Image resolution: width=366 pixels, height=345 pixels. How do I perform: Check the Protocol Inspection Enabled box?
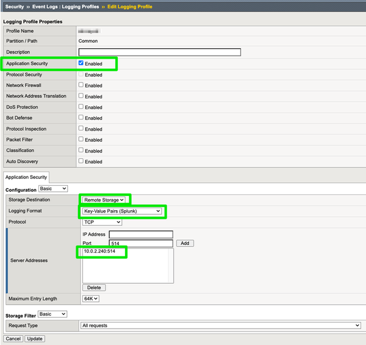tap(81, 129)
